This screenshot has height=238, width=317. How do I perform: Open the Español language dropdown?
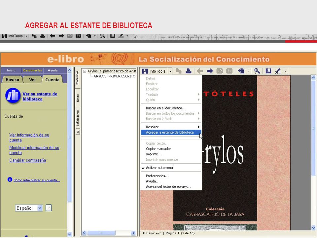(x=29, y=208)
